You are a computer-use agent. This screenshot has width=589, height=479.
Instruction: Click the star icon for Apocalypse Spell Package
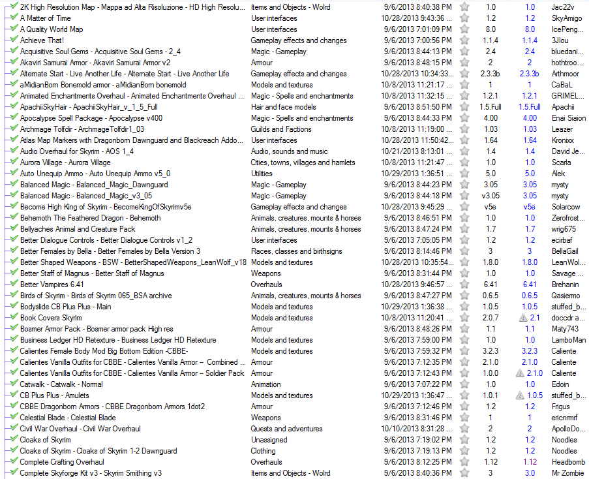[x=464, y=117]
